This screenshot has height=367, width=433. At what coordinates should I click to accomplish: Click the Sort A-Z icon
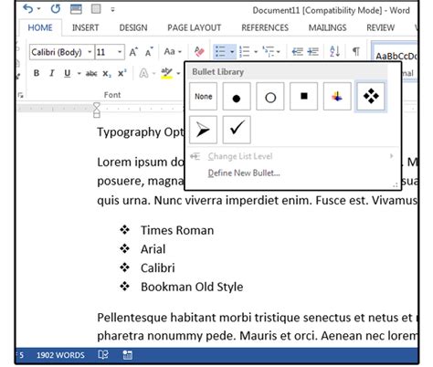334,51
